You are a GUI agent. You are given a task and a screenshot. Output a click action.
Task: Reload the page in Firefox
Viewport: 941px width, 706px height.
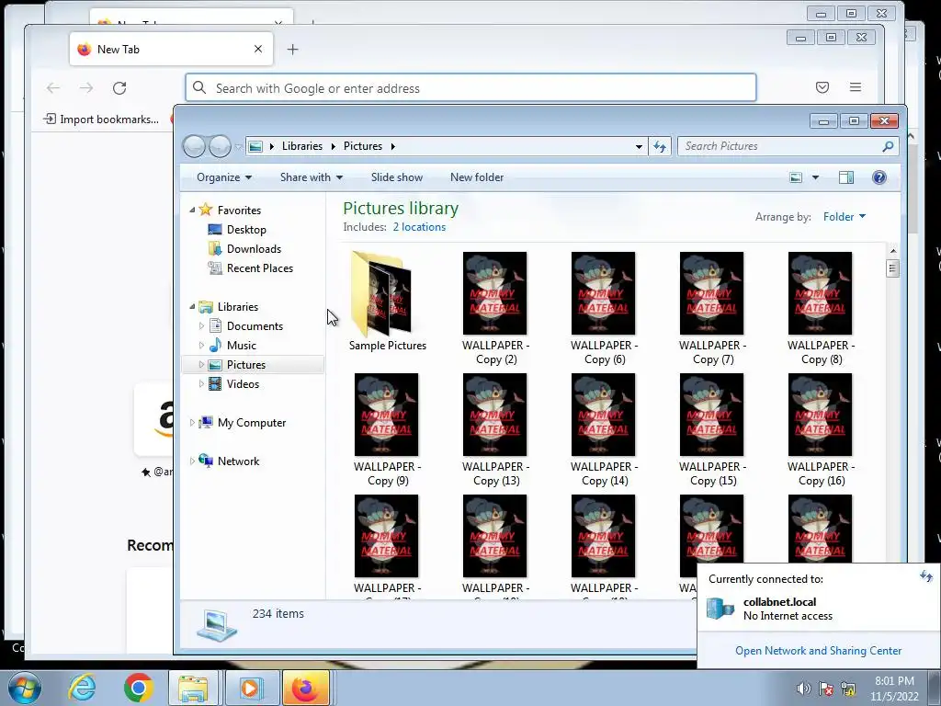point(119,88)
